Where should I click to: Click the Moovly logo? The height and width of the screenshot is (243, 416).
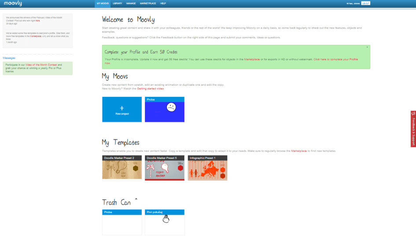pyautogui.click(x=13, y=3)
